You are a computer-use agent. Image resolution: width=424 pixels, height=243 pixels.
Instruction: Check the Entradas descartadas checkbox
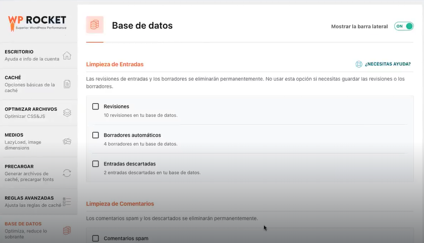(95, 164)
